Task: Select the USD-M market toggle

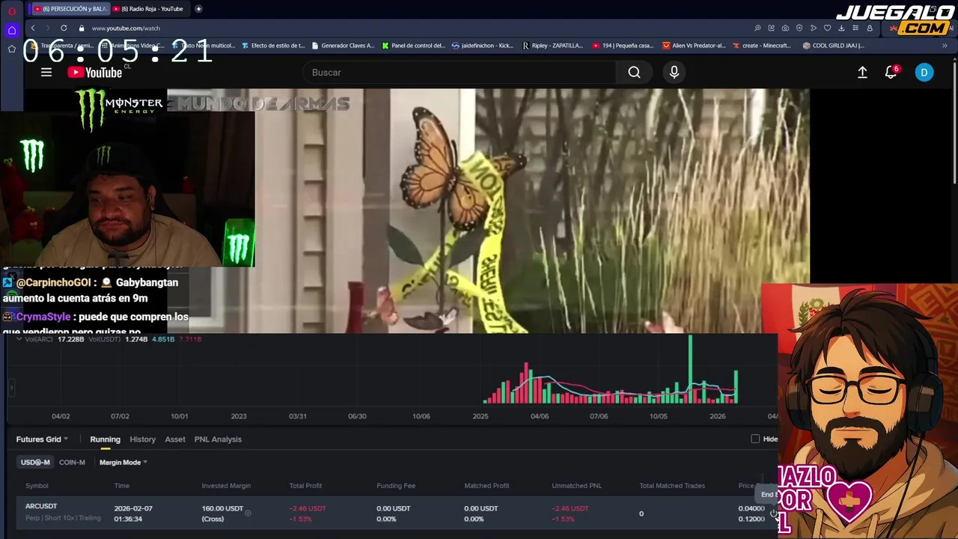Action: [x=35, y=463]
